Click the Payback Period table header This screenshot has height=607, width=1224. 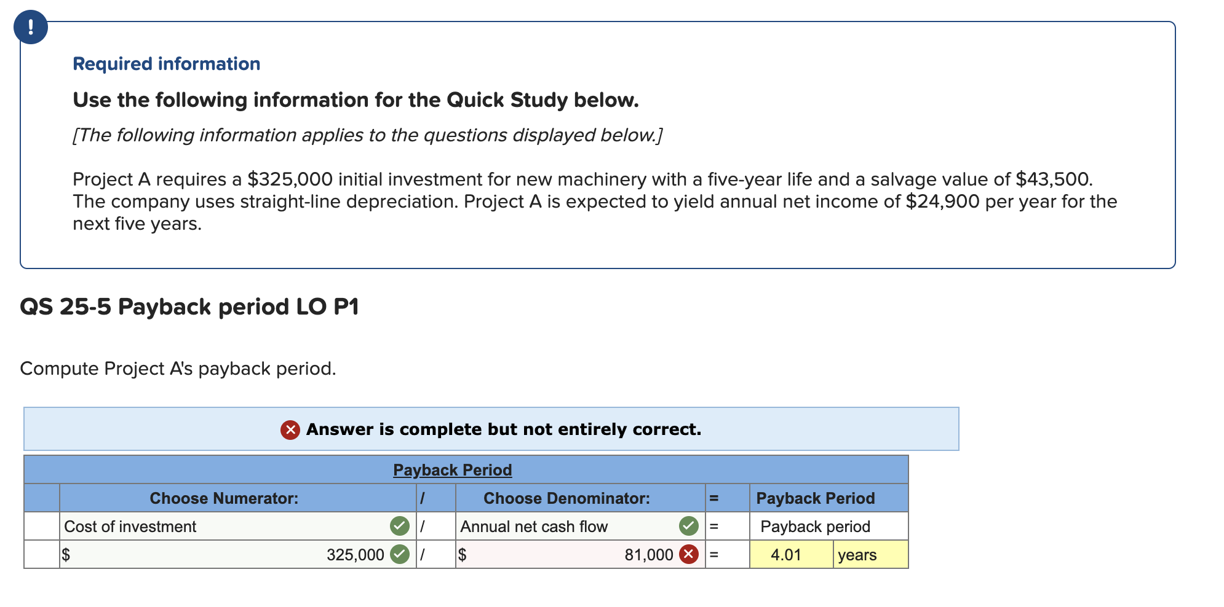pos(453,470)
